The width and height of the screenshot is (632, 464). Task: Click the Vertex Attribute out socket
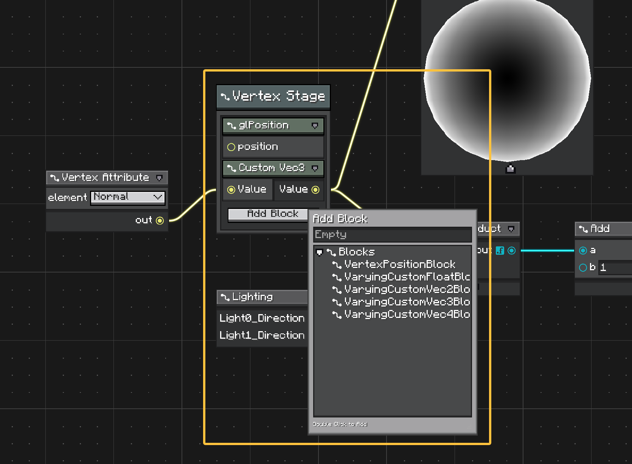pos(160,220)
